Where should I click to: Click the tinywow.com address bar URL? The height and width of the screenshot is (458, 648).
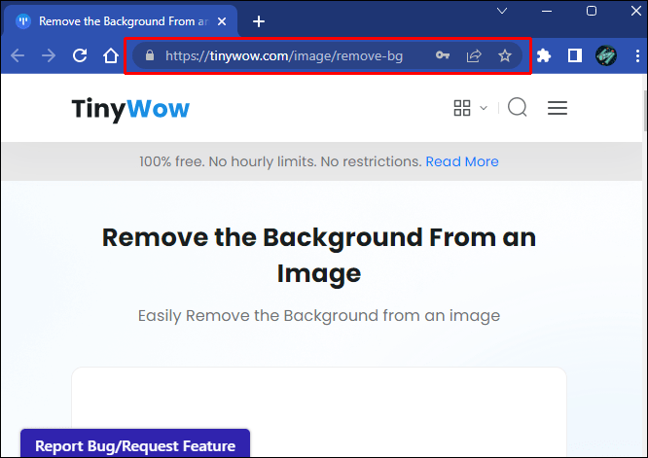(284, 55)
